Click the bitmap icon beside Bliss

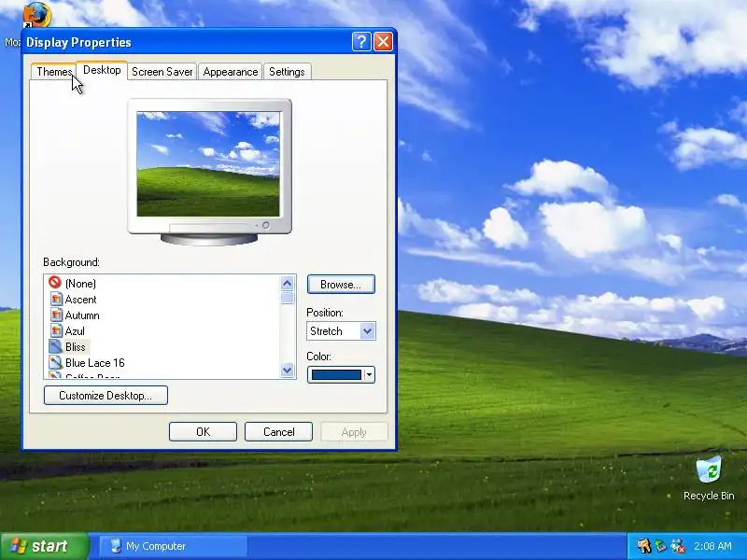pos(56,346)
